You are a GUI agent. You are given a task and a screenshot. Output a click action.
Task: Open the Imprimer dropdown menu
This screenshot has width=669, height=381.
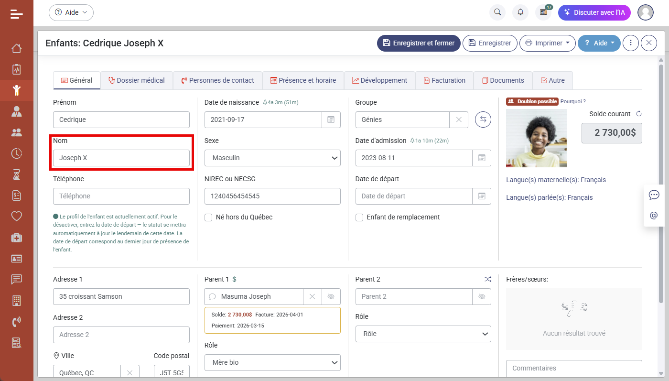[x=548, y=43]
